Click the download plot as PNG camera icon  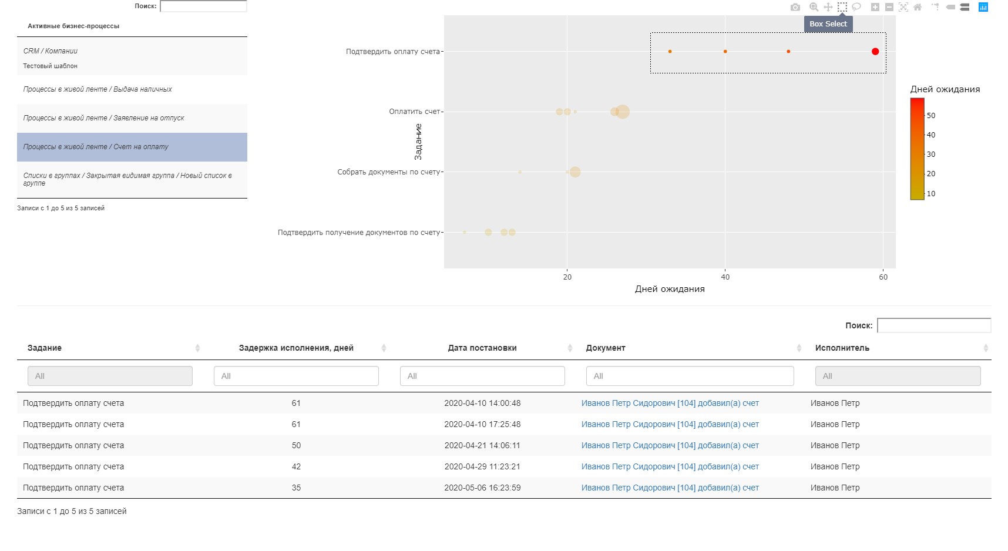(x=795, y=7)
